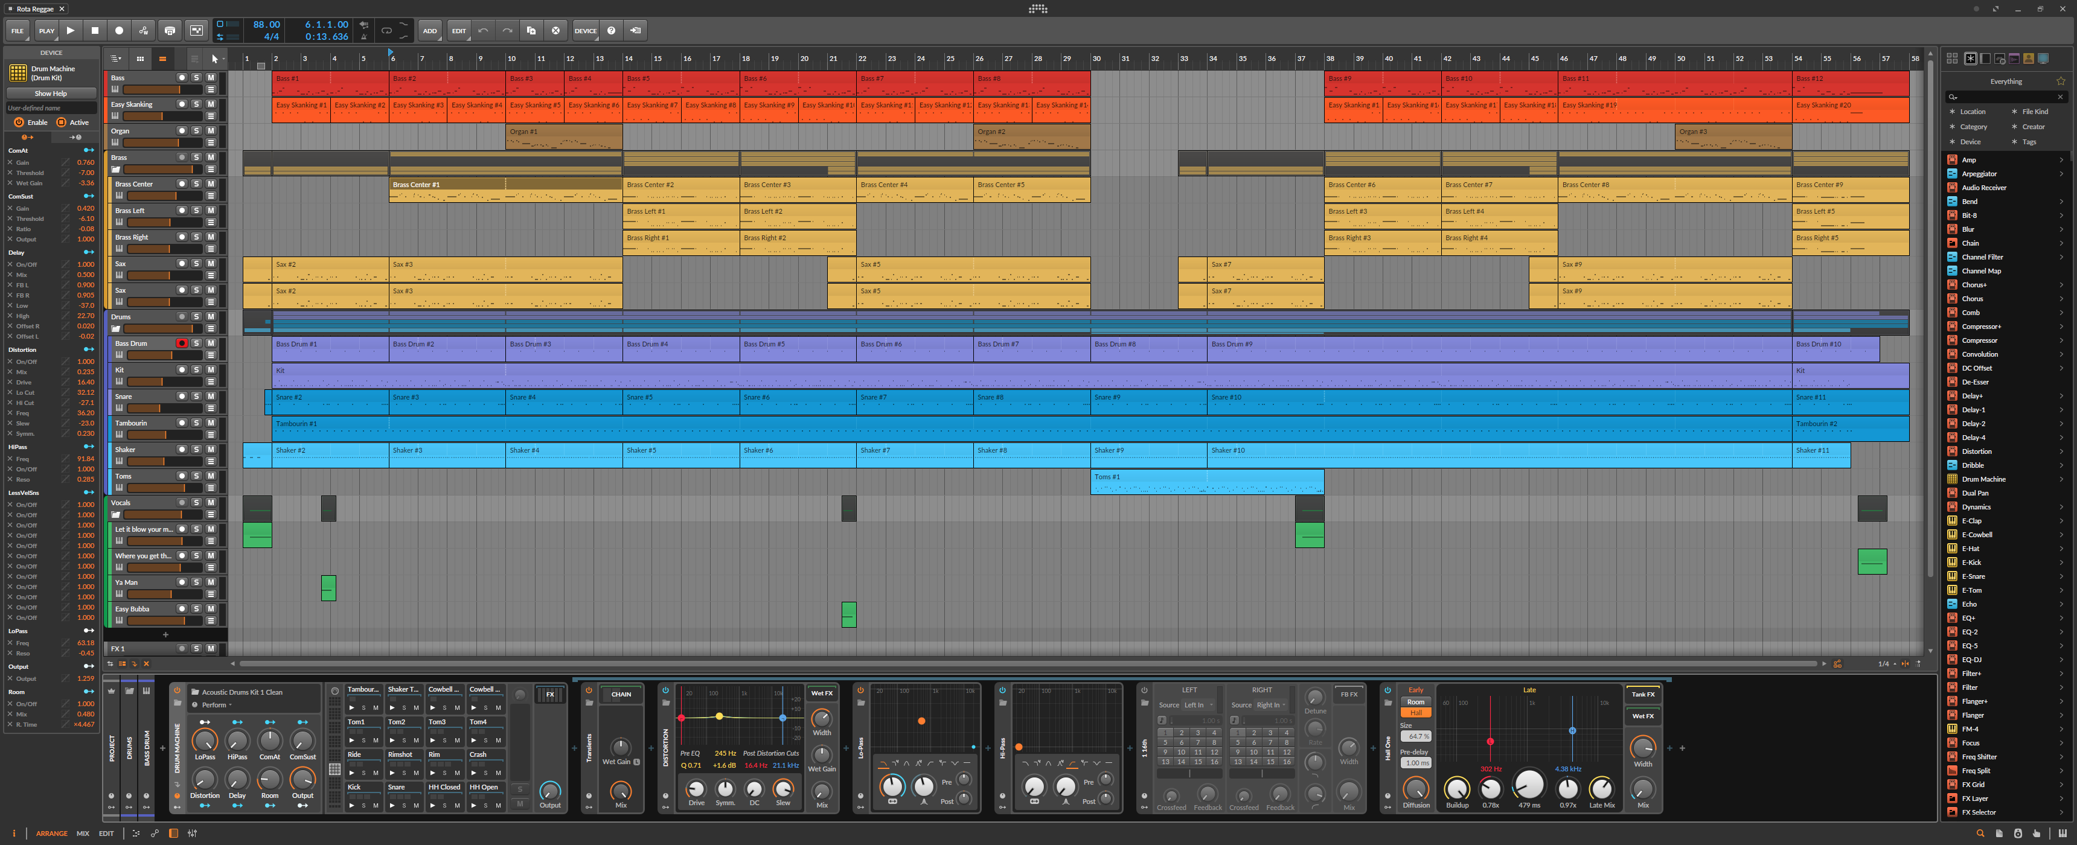Click the help question mark icon
Screen dimensions: 2077x845
click(x=611, y=31)
